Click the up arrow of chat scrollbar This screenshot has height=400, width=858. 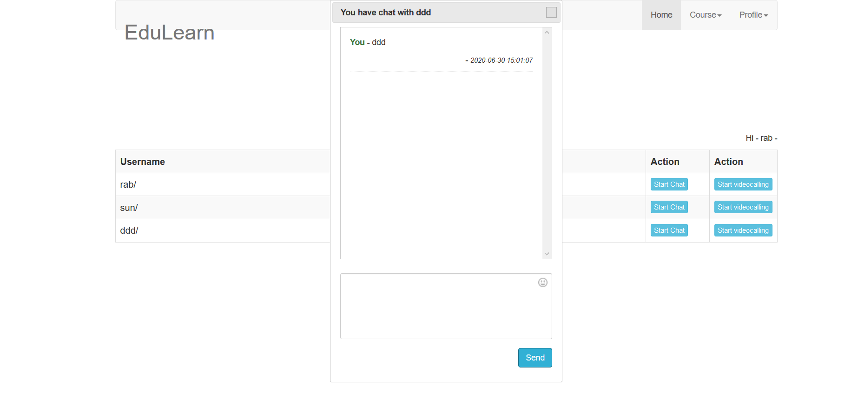(547, 32)
